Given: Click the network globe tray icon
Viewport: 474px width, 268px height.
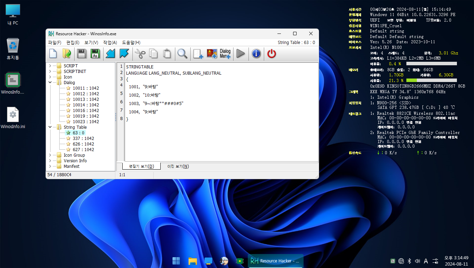Looking at the screenshot, I should [401, 261].
